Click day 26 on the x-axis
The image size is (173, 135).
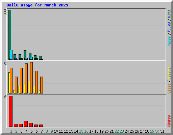[137, 131]
